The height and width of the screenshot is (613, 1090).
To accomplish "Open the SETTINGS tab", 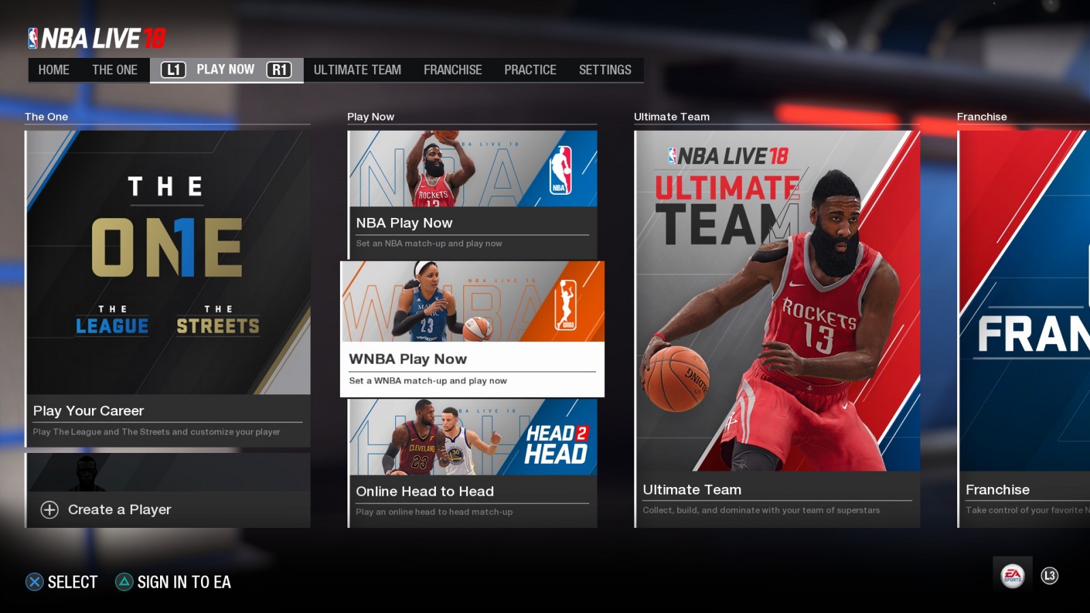I will pos(605,69).
